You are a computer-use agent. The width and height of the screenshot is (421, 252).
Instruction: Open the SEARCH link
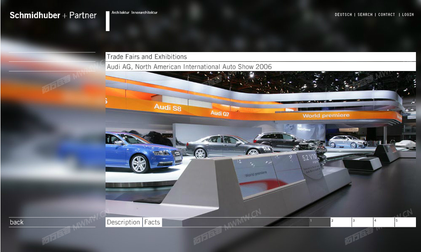point(365,14)
